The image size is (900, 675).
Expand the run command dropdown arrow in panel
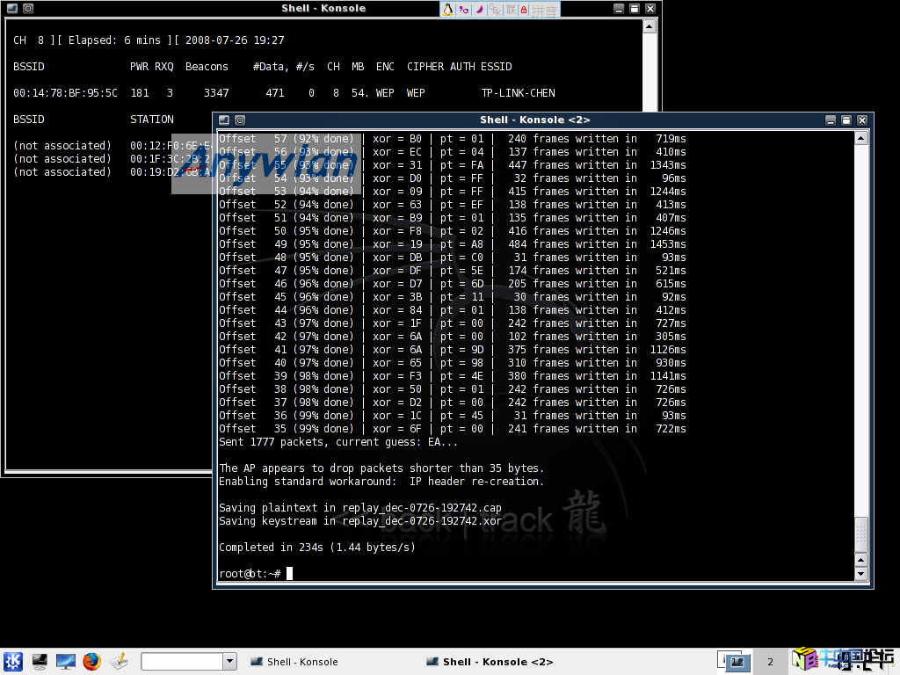pyautogui.click(x=229, y=661)
